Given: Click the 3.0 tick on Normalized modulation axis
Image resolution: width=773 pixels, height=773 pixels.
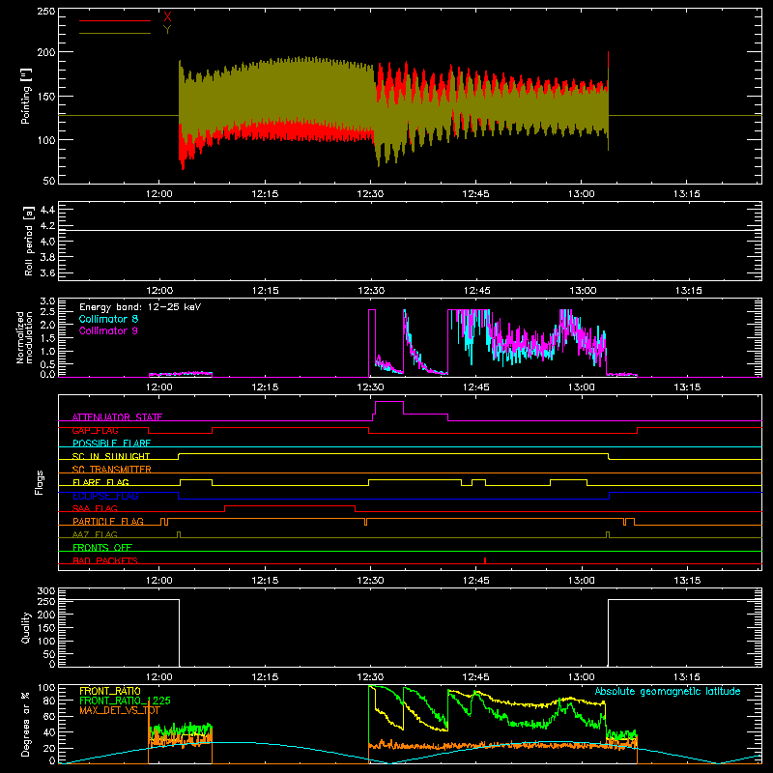Looking at the screenshot, I should point(47,301).
